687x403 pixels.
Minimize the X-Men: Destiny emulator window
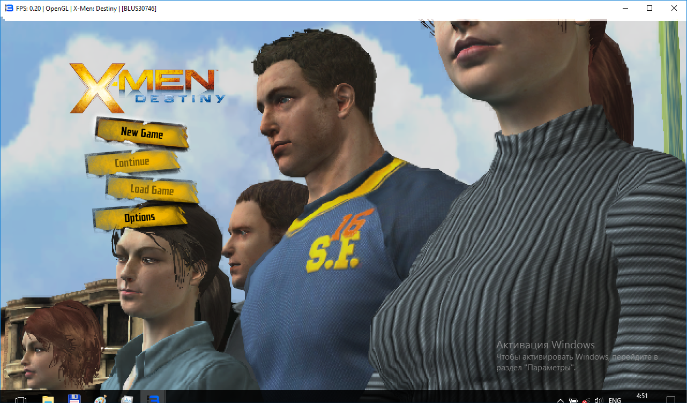click(625, 9)
